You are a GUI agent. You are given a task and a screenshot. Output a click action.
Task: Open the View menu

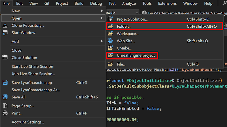33,3
